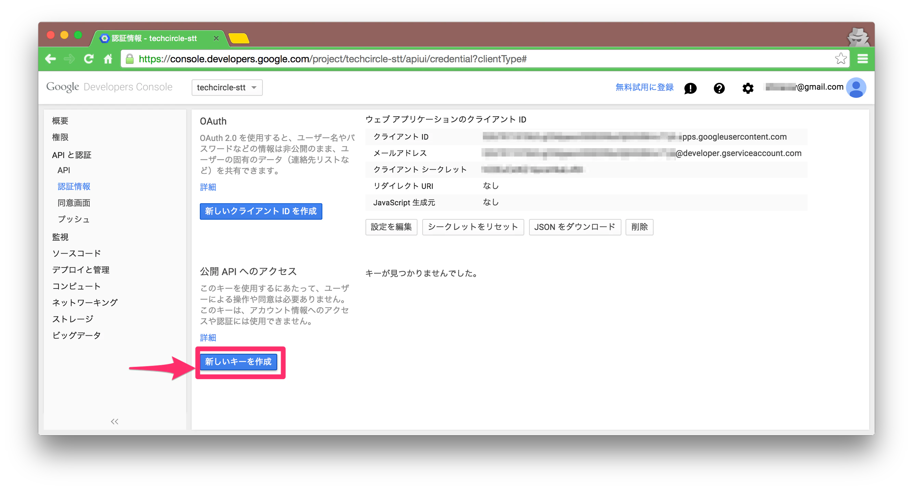This screenshot has height=490, width=913.
Task: Go back with the browser back arrow
Action: (51, 59)
